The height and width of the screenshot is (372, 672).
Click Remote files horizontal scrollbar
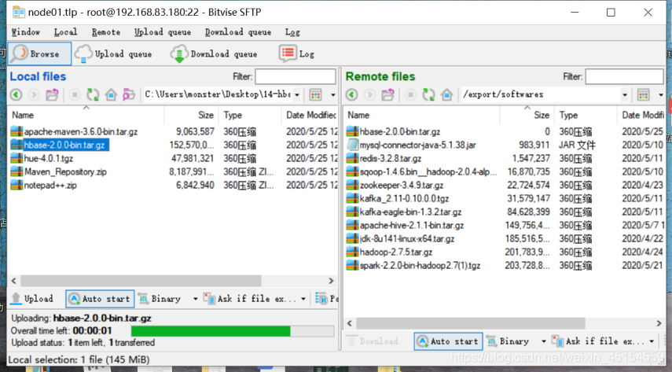click(x=471, y=323)
